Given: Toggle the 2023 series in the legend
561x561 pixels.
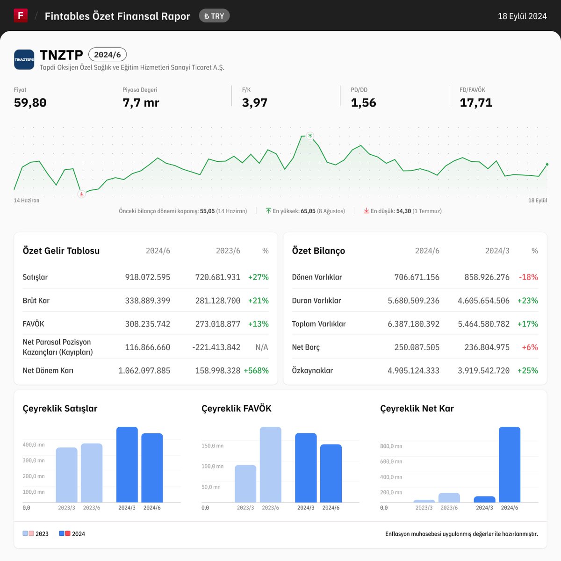Looking at the screenshot, I should pos(36,533).
